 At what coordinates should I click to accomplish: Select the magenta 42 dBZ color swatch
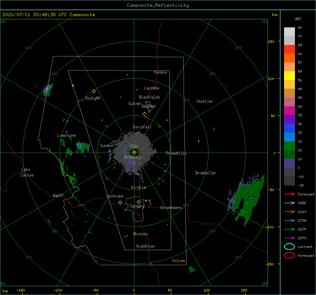coord(289,111)
